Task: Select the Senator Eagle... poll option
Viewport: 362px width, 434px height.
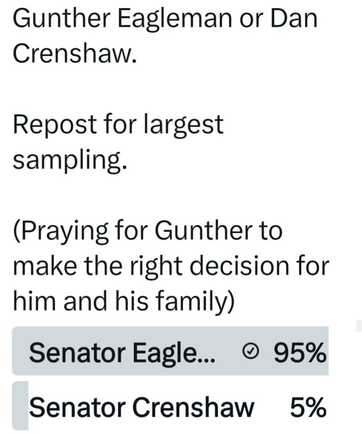Action: 122,352
